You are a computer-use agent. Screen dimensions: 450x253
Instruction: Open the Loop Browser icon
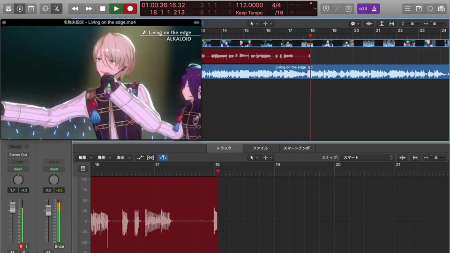(430, 8)
